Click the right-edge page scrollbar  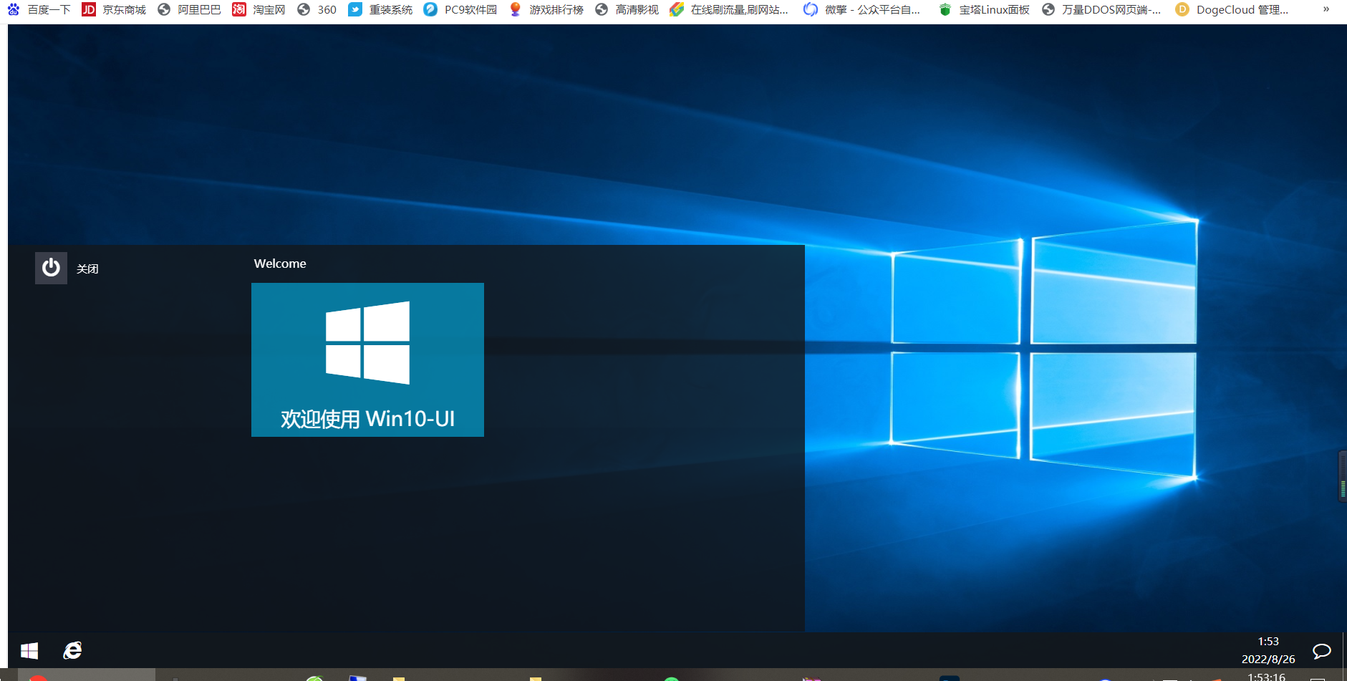tap(1341, 473)
